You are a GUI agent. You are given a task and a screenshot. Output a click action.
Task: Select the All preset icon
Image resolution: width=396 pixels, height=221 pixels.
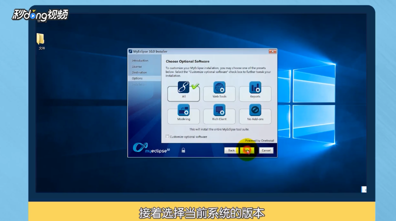[183, 87]
